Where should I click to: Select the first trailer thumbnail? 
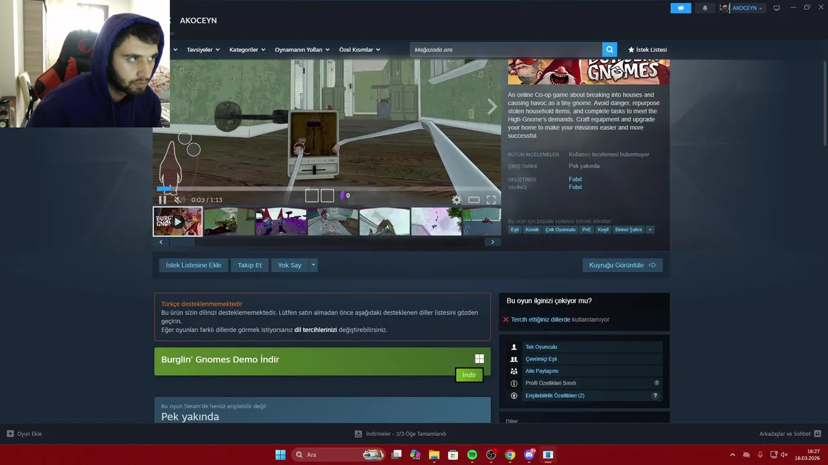click(x=178, y=222)
